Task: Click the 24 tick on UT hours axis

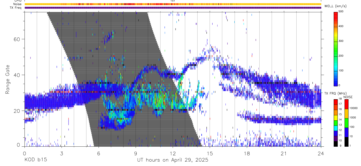Action: tap(321, 153)
